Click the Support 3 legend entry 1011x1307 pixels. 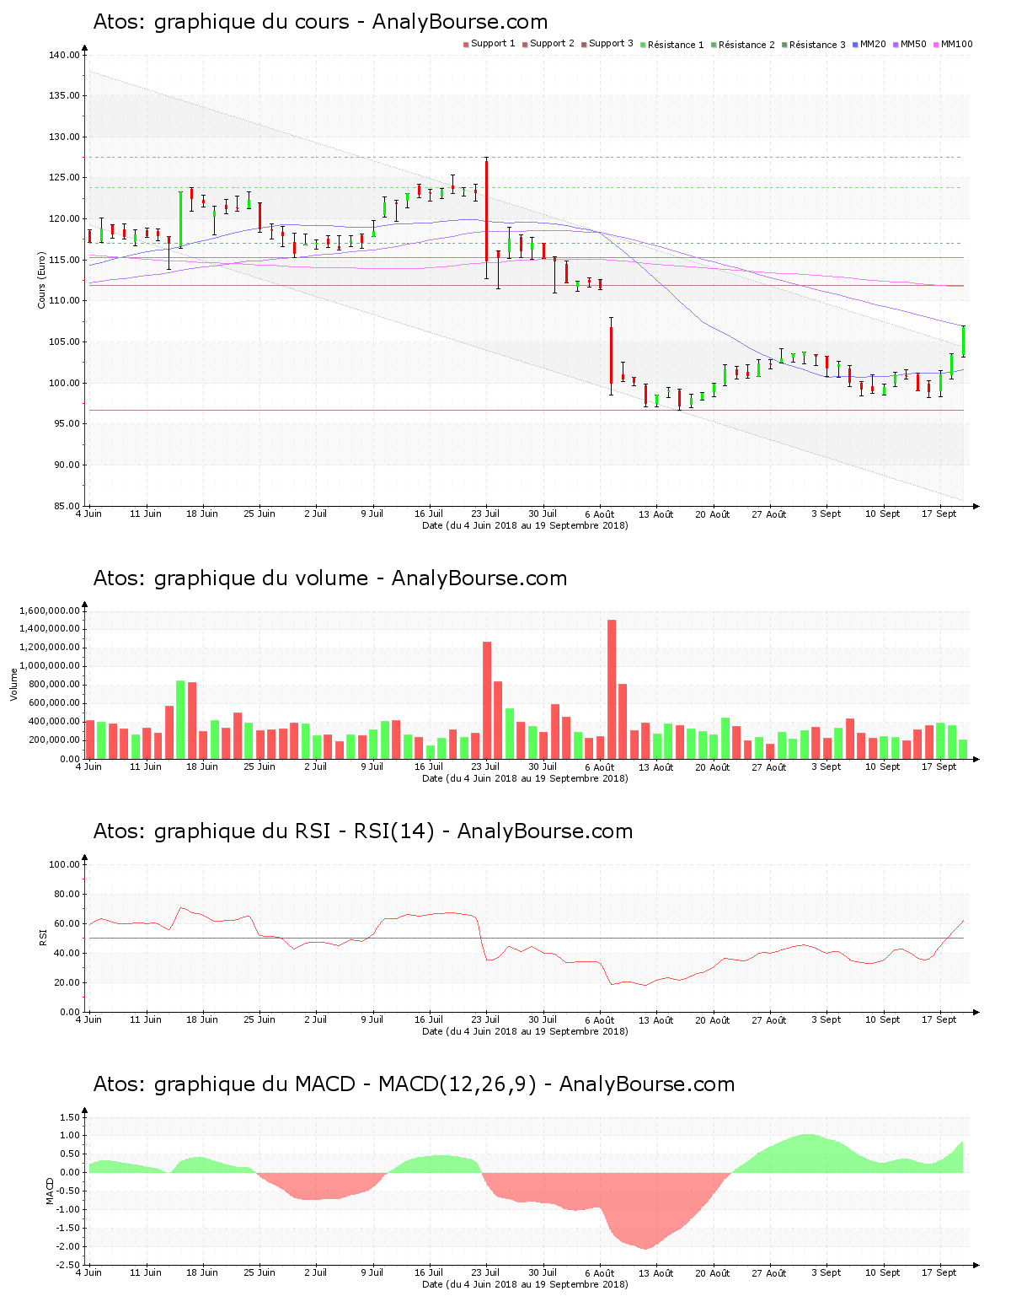click(x=607, y=44)
